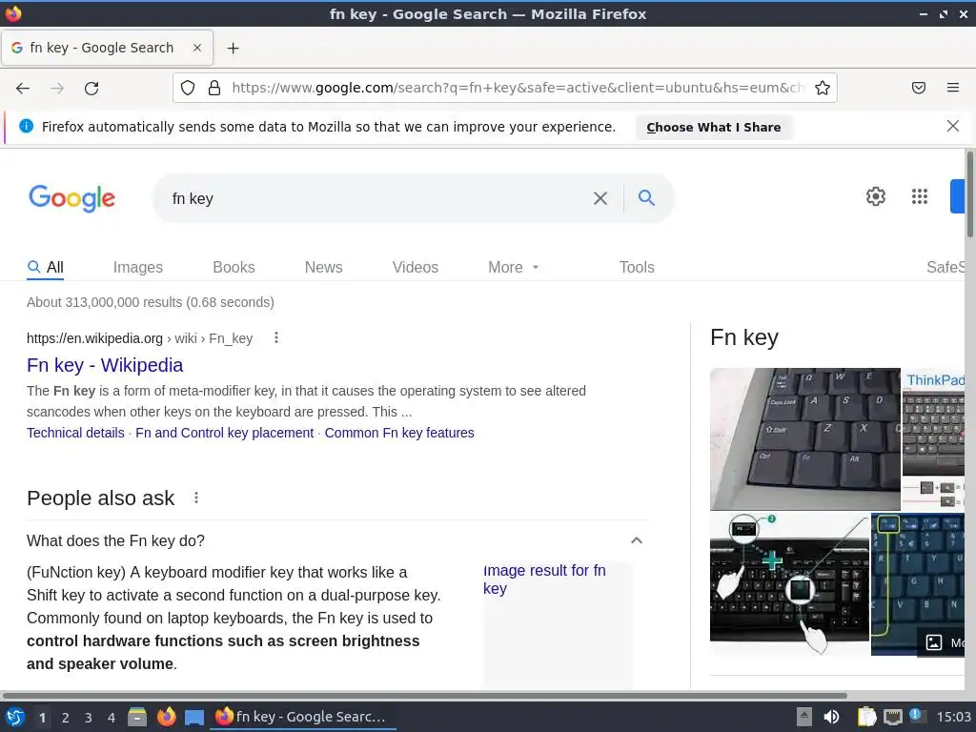The width and height of the screenshot is (976, 732).
Task: Focus the Firefox address bar URL
Action: [x=518, y=88]
